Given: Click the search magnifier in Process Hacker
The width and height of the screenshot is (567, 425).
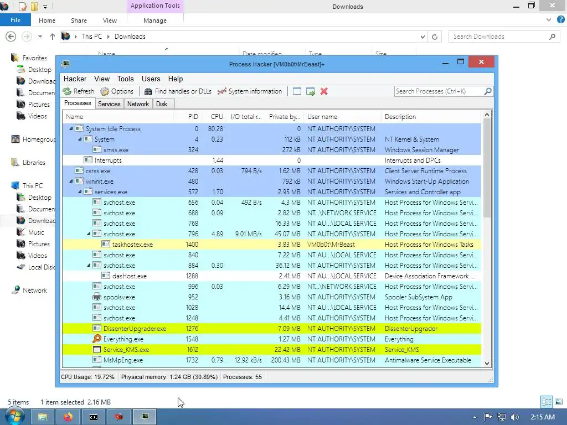Looking at the screenshot, I should pyautogui.click(x=488, y=91).
